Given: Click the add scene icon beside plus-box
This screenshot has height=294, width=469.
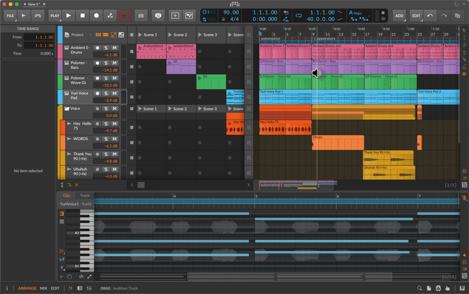Looking at the screenshot, I should pyautogui.click(x=189, y=16).
